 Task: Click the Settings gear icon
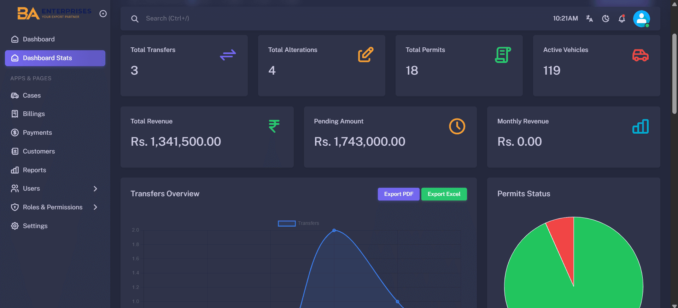(x=15, y=226)
